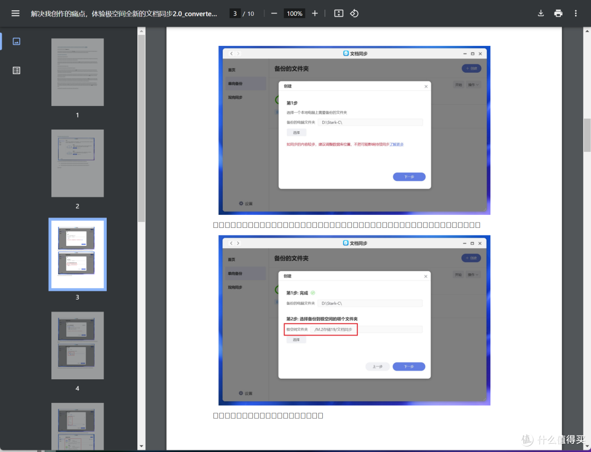Select the page 3 thumbnail
This screenshot has width=591, height=452.
[78, 254]
